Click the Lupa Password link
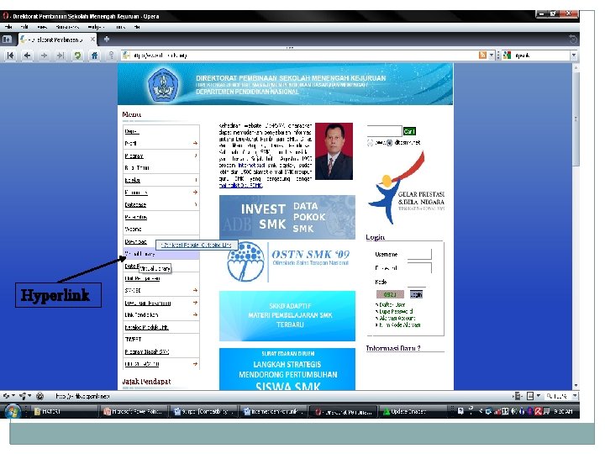Viewport: 605px width, 454px height. (396, 311)
